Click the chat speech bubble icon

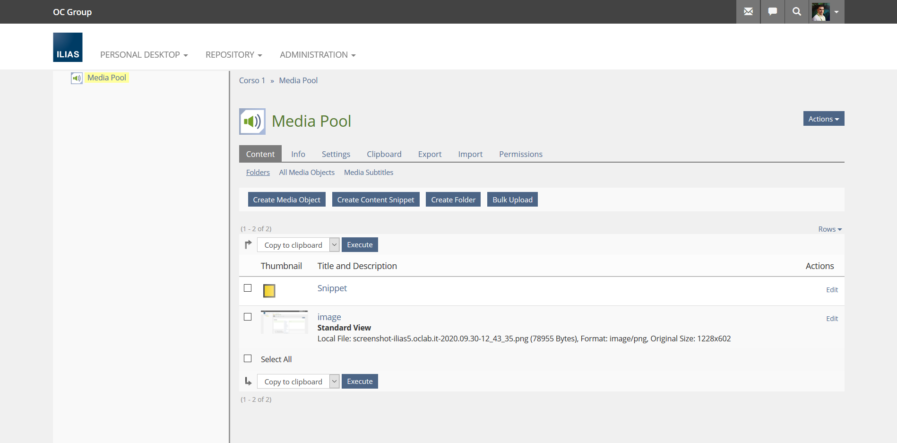(x=773, y=12)
